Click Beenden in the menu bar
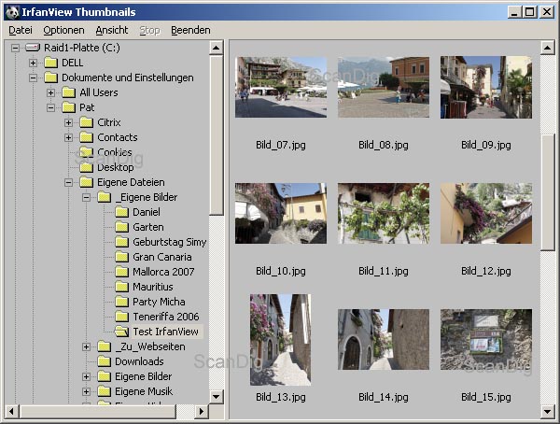Image resolution: width=560 pixels, height=424 pixels. (x=190, y=31)
